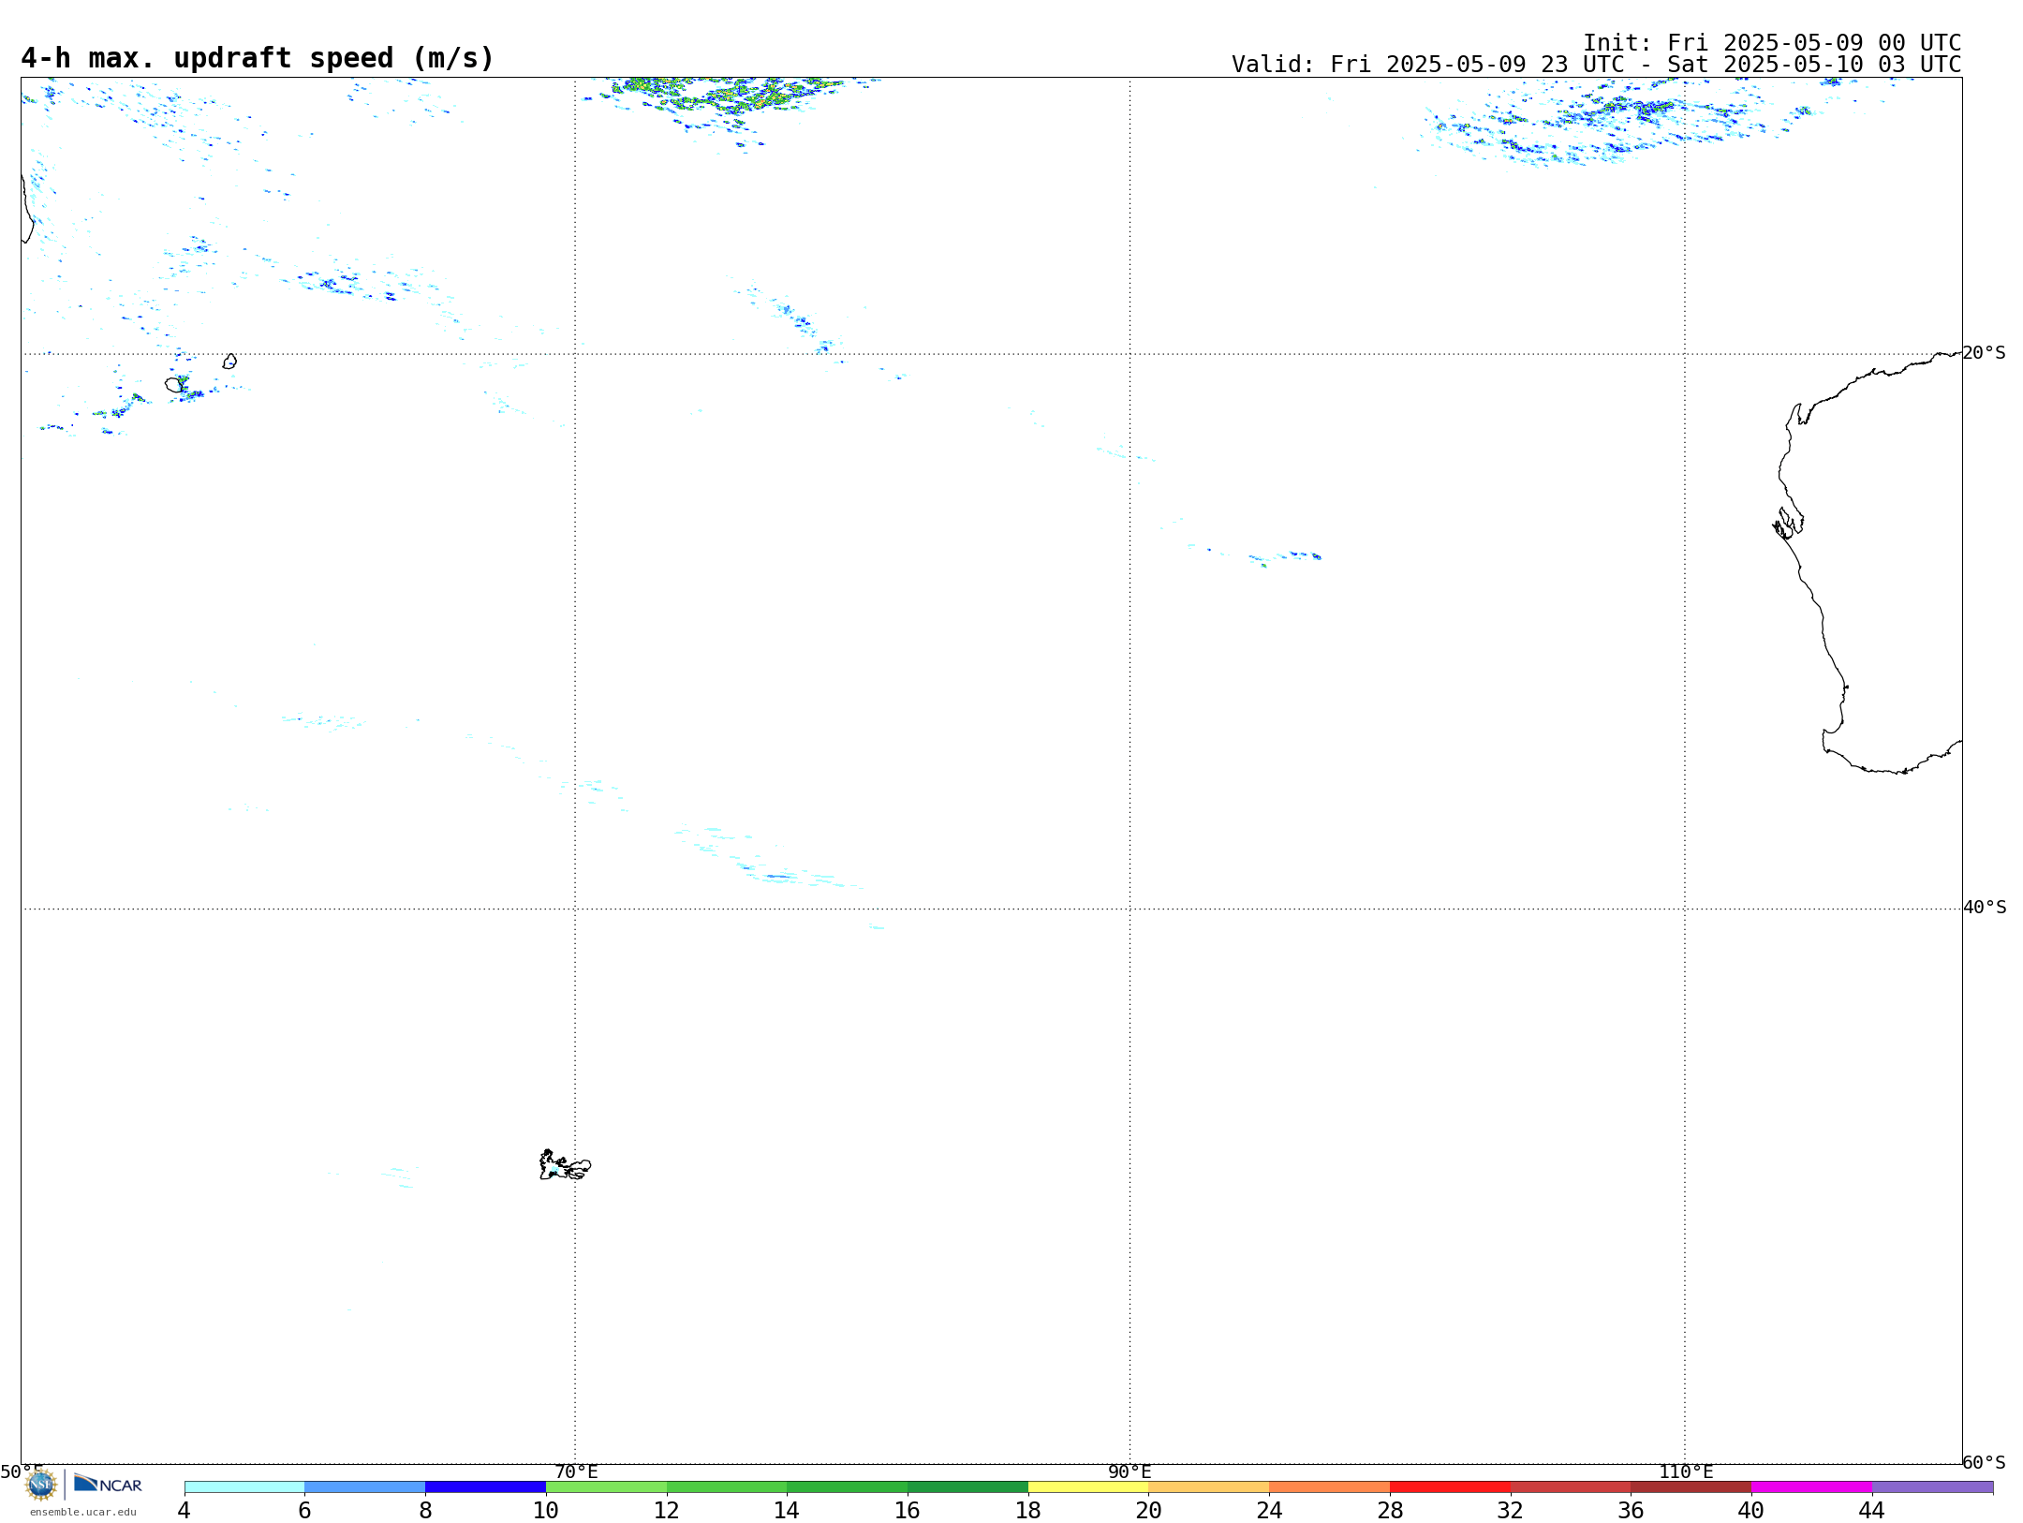This screenshot has width=2023, height=1523.
Task: Click the colorbar tick label '4'
Action: 185,1510
